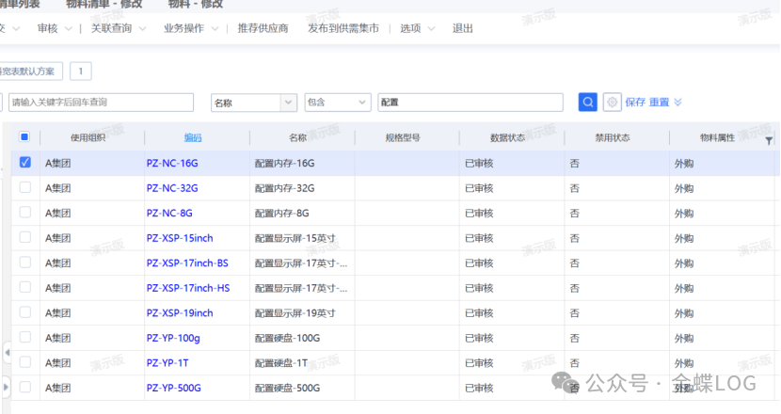This screenshot has width=781, height=414.
Task: Toggle the select-all header checkbox
Action: (x=24, y=137)
